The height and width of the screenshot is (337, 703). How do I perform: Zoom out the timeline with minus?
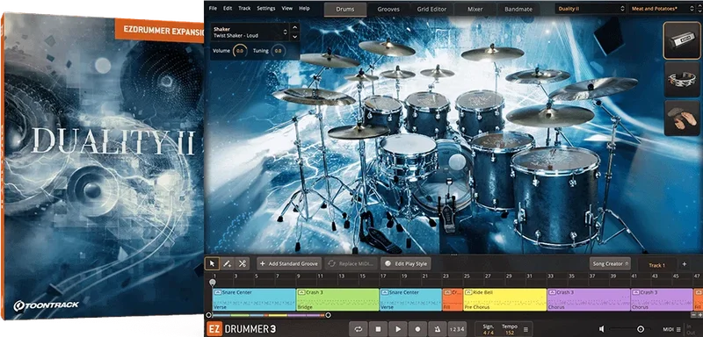click(693, 315)
